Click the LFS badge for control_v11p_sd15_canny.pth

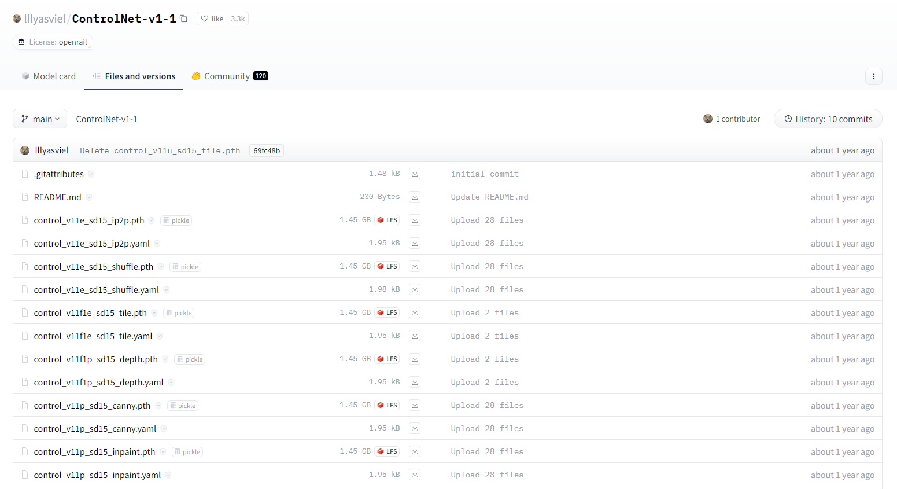[x=387, y=405]
